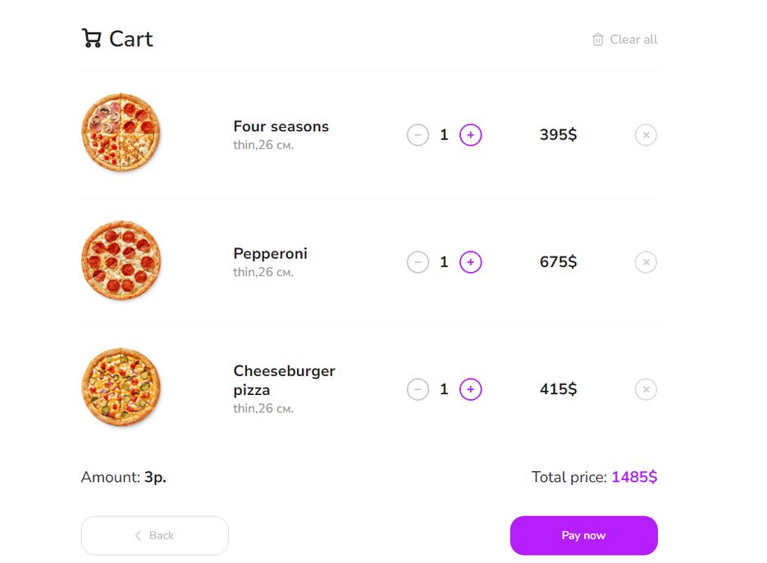Open the Pepperoni pizza image
This screenshot has height=563, width=767.
coord(121,260)
